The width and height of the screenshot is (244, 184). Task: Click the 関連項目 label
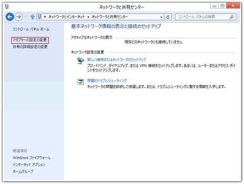20,151
